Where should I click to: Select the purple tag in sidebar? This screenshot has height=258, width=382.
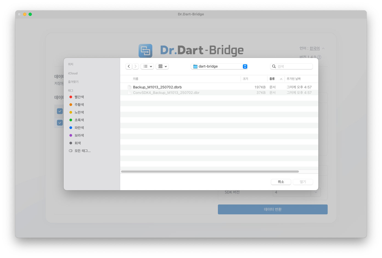tap(79, 135)
